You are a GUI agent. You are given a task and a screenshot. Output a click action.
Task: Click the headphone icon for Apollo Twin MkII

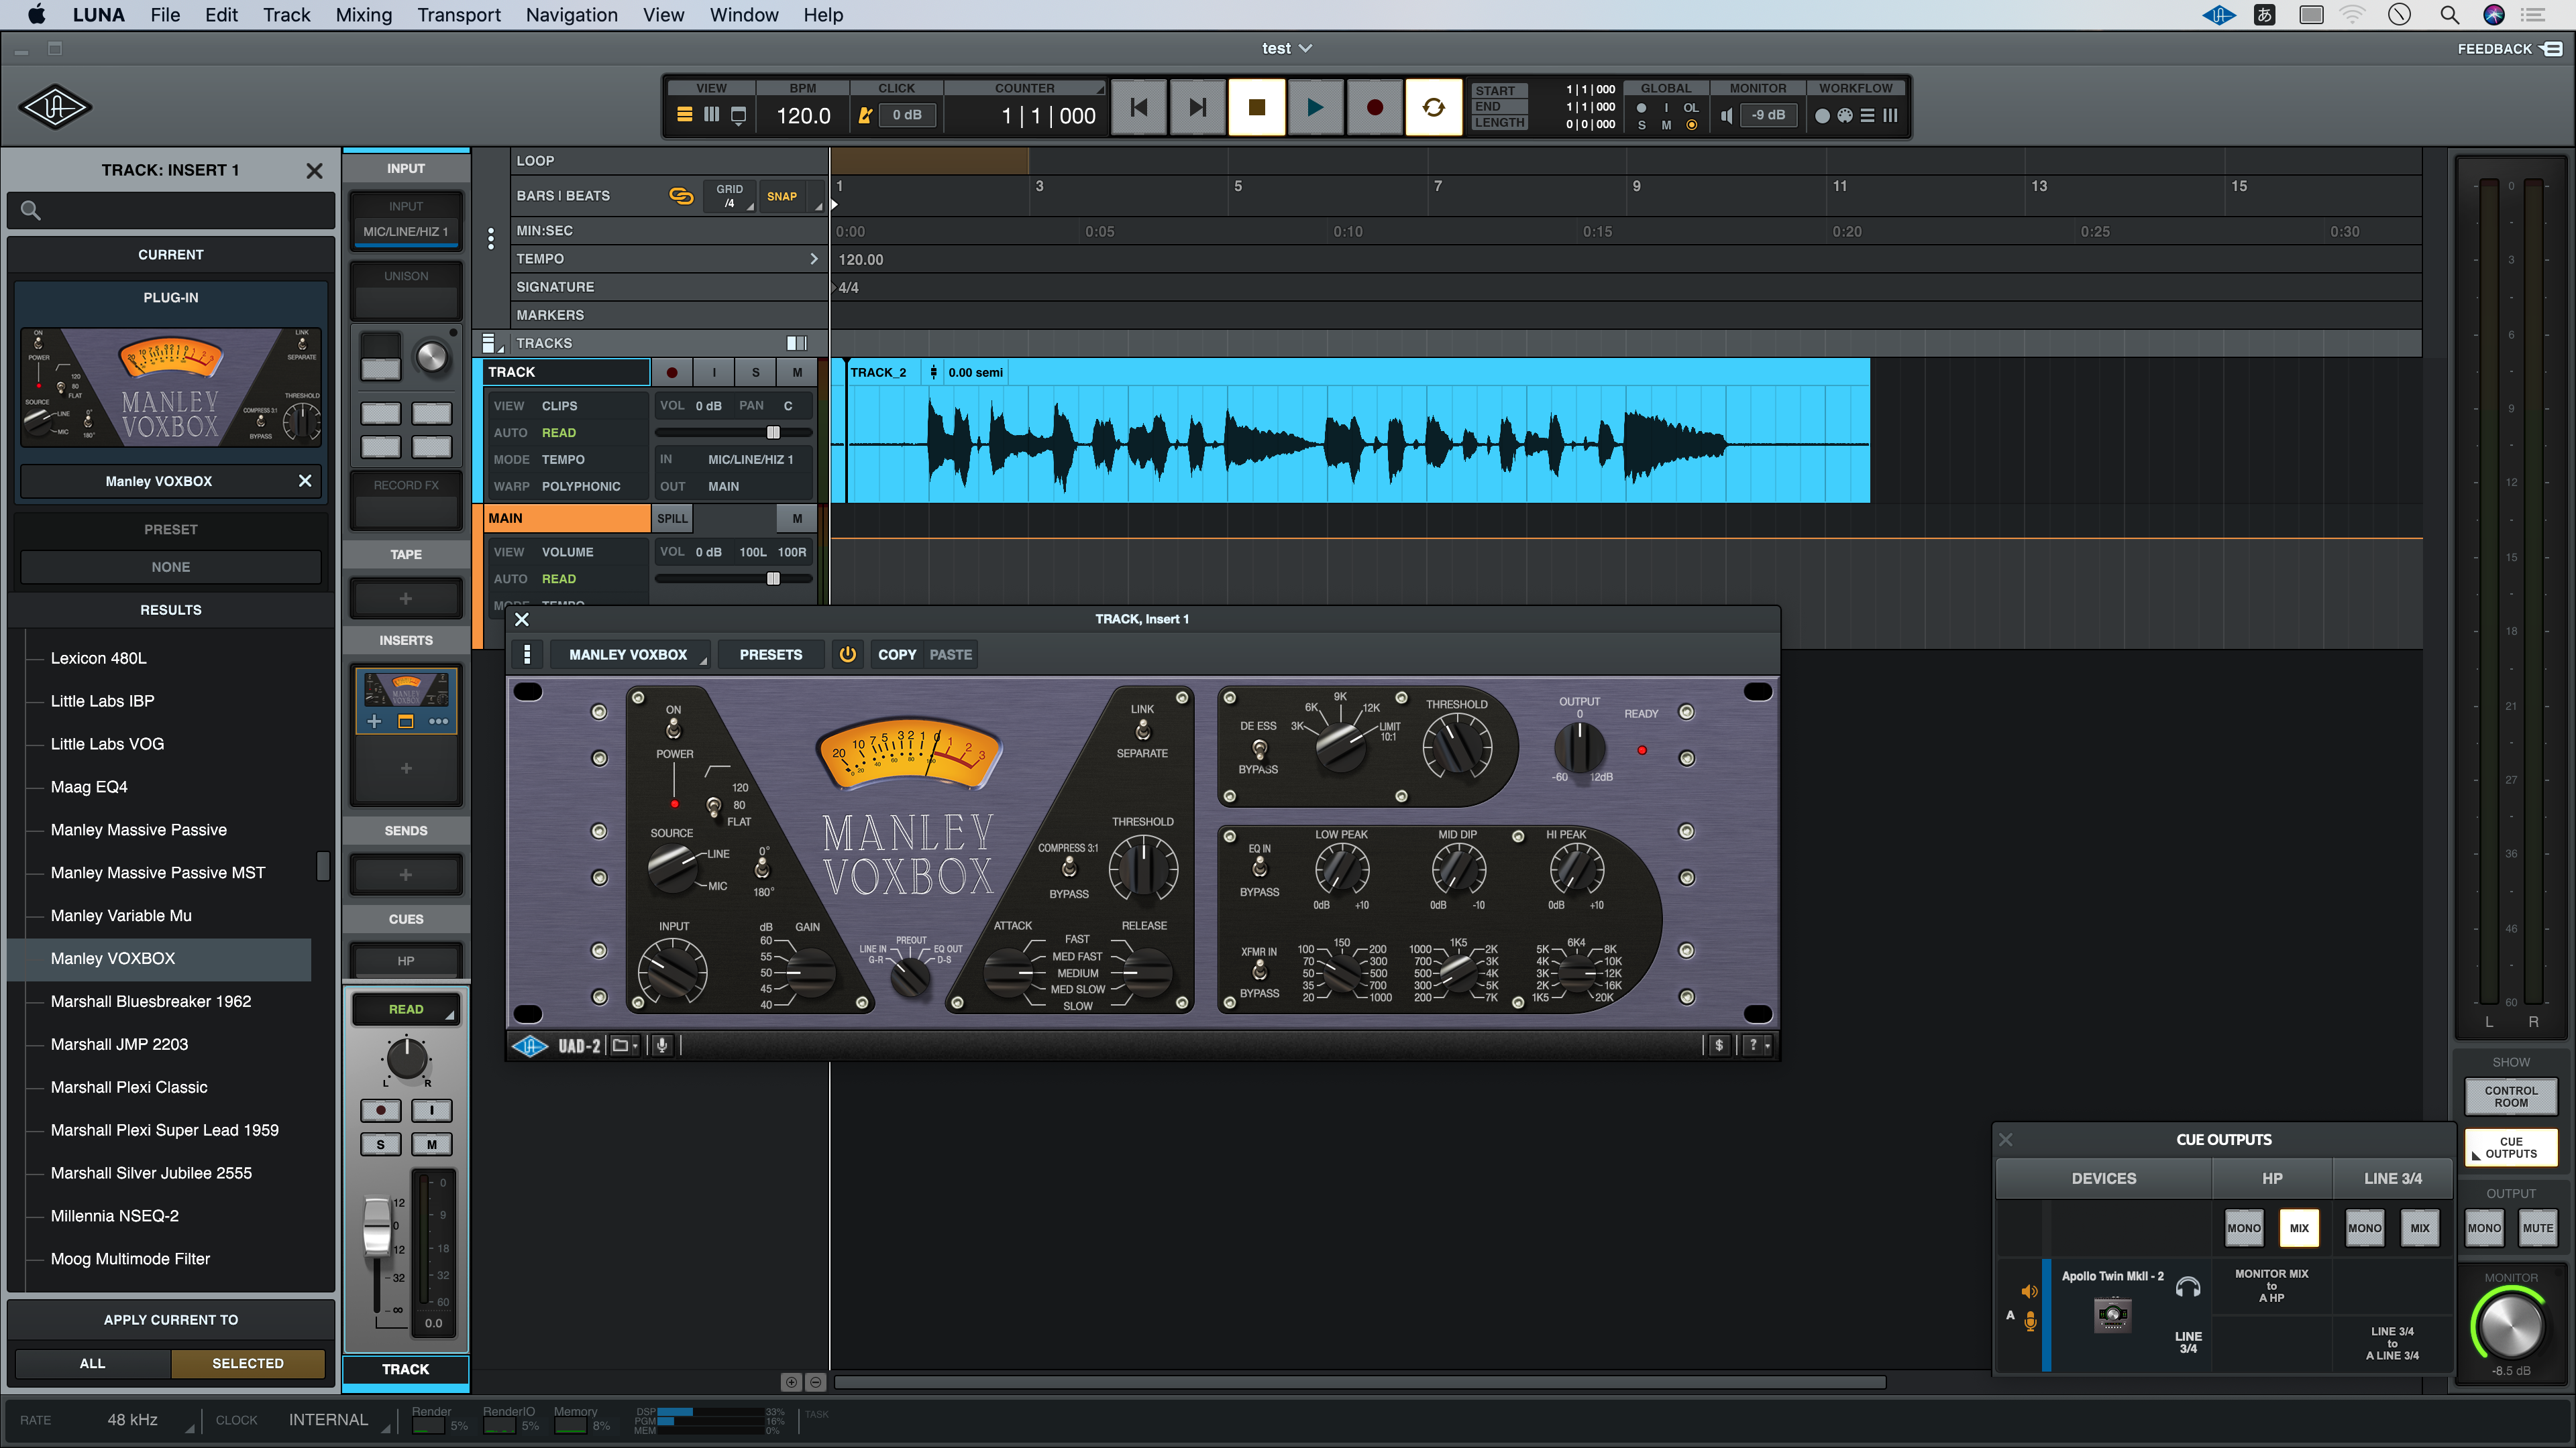point(2187,1287)
